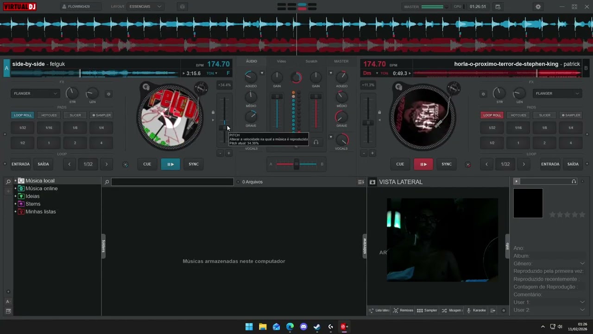593x334 pixels.
Task: Expand the Música local folder
Action: point(15,181)
